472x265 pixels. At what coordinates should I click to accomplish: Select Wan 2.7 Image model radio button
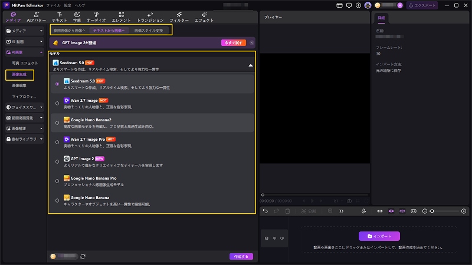point(57,104)
